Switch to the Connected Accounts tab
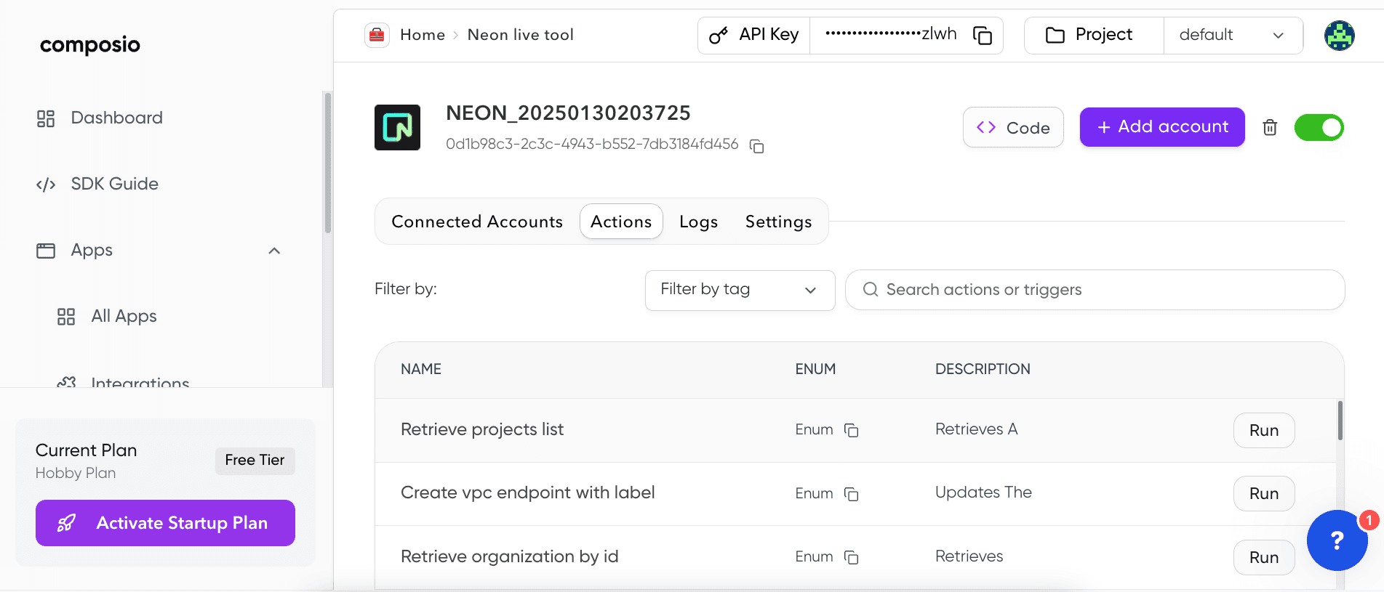This screenshot has width=1384, height=592. click(477, 222)
